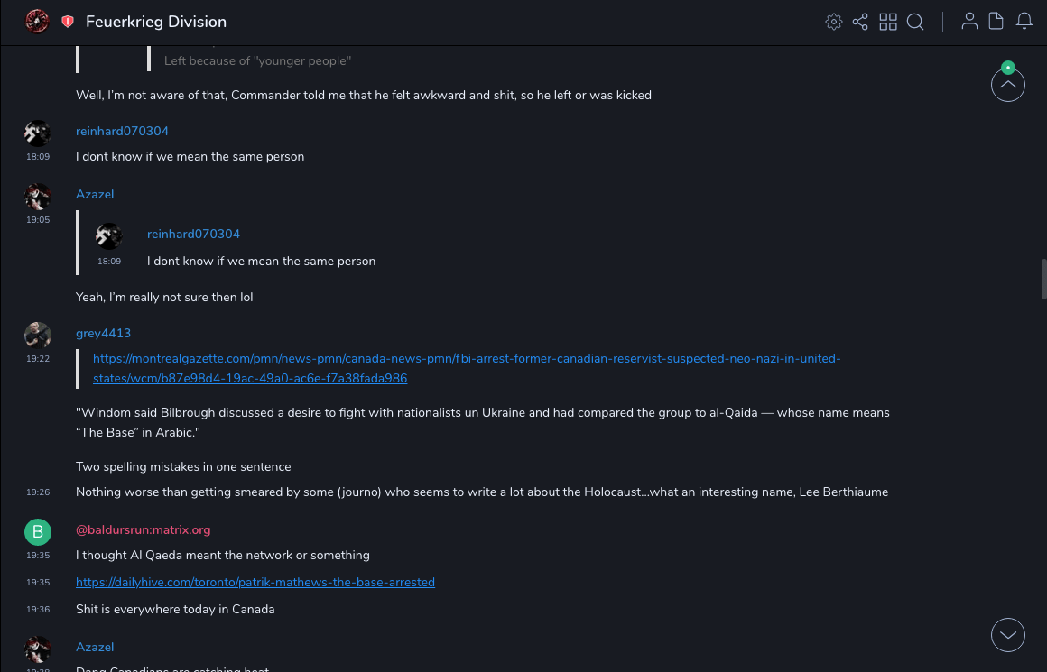Open the files document icon
This screenshot has width=1047, height=672.
tap(996, 22)
